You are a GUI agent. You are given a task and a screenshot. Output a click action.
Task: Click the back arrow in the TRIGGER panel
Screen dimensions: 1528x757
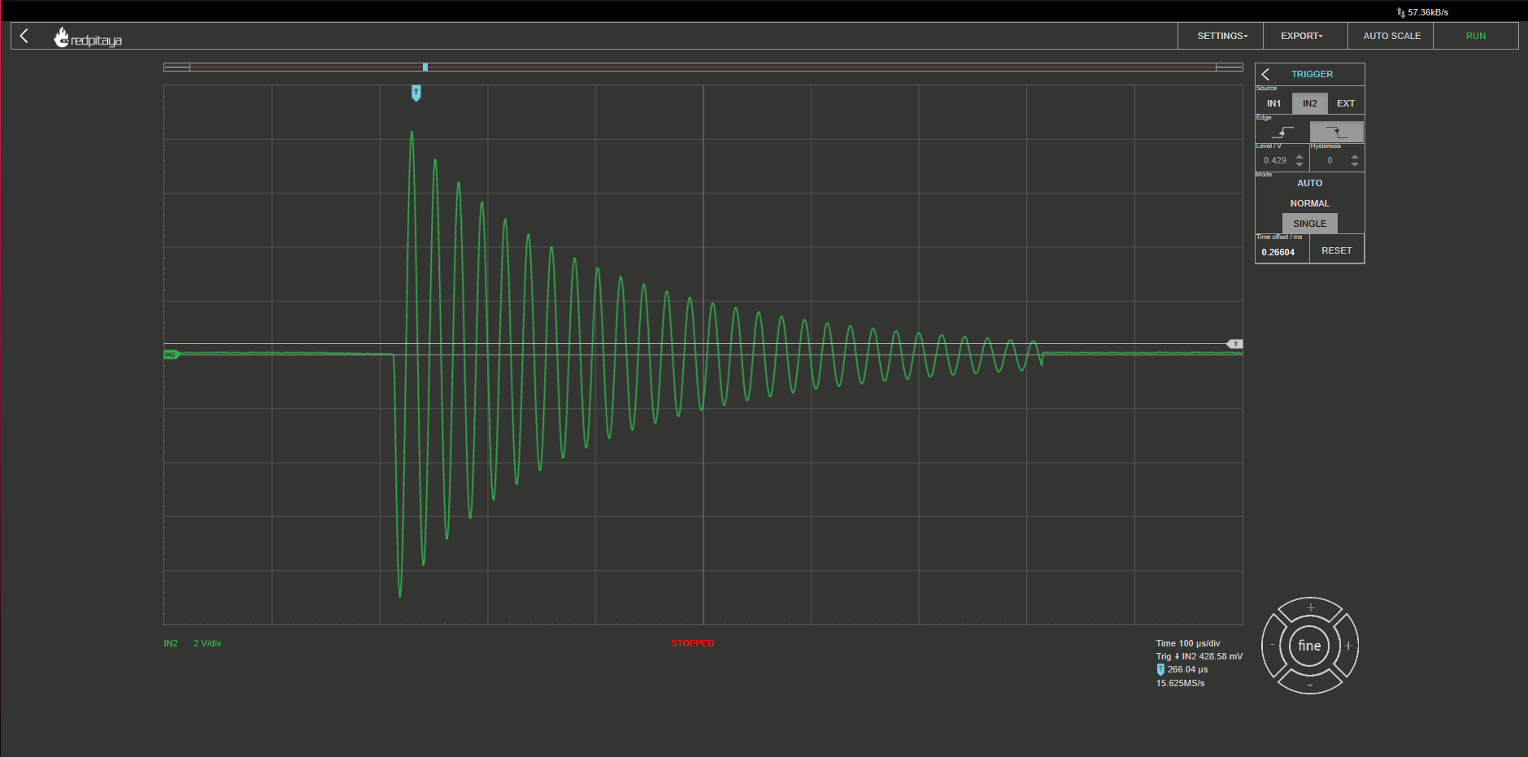[x=1265, y=74]
